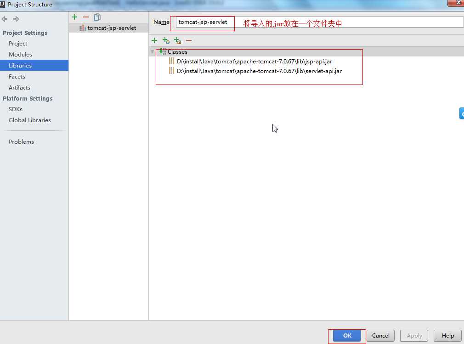Select Libraries in the sidebar
464x344 pixels.
[34, 65]
